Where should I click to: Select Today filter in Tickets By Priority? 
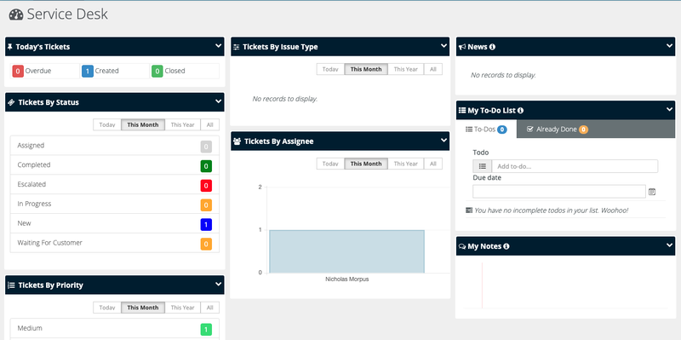107,308
